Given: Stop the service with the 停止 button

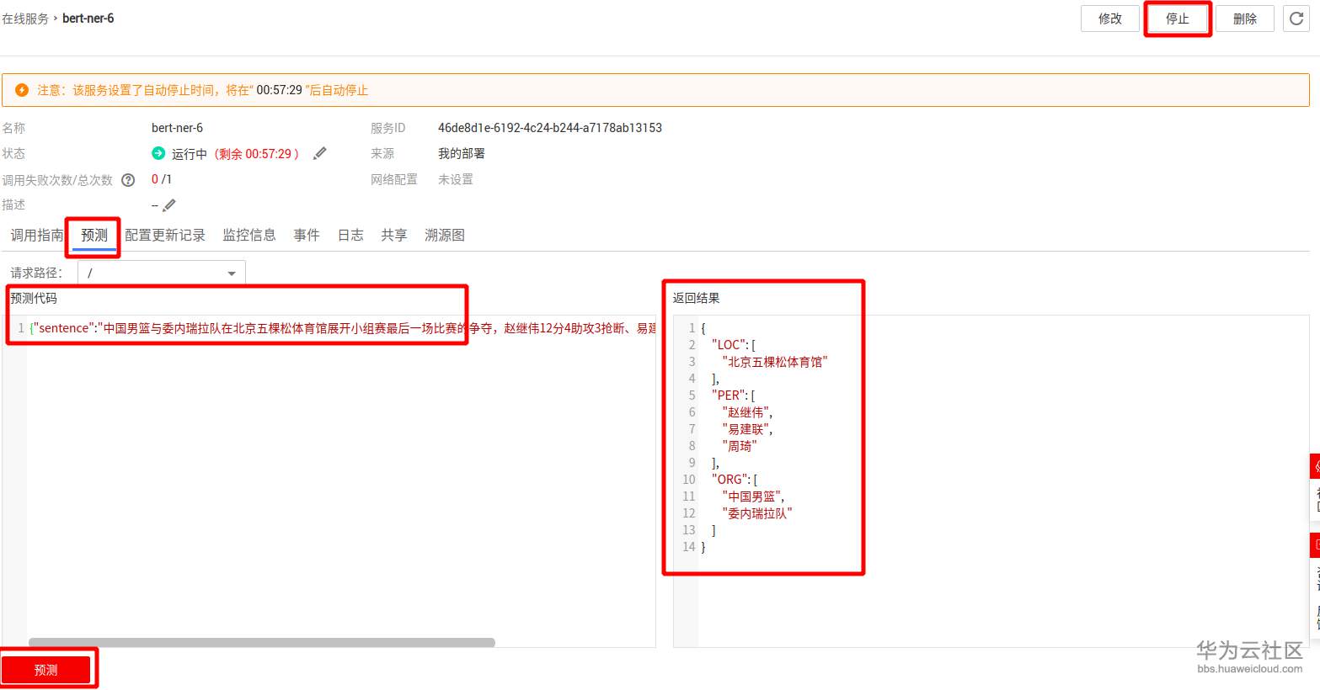Looking at the screenshot, I should click(1178, 19).
